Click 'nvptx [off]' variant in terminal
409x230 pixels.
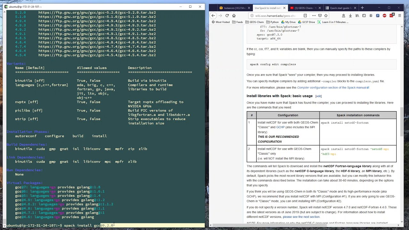[27, 102]
